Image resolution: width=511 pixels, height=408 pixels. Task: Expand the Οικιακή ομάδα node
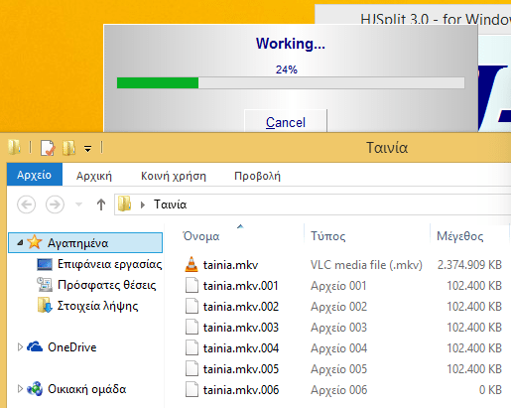click(20, 389)
